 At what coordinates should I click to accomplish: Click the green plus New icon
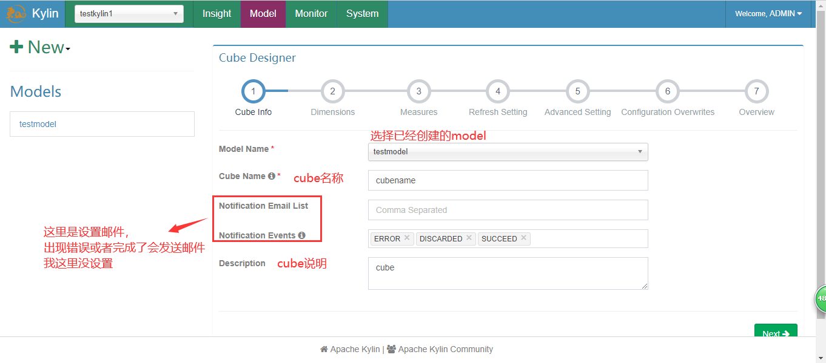[x=16, y=47]
